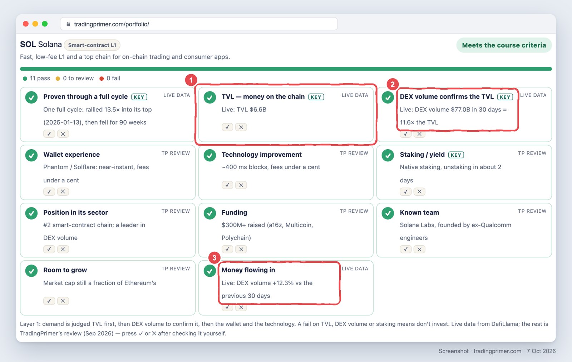The height and width of the screenshot is (362, 572).
Task: Click green status check on Funding card
Action: tap(210, 213)
